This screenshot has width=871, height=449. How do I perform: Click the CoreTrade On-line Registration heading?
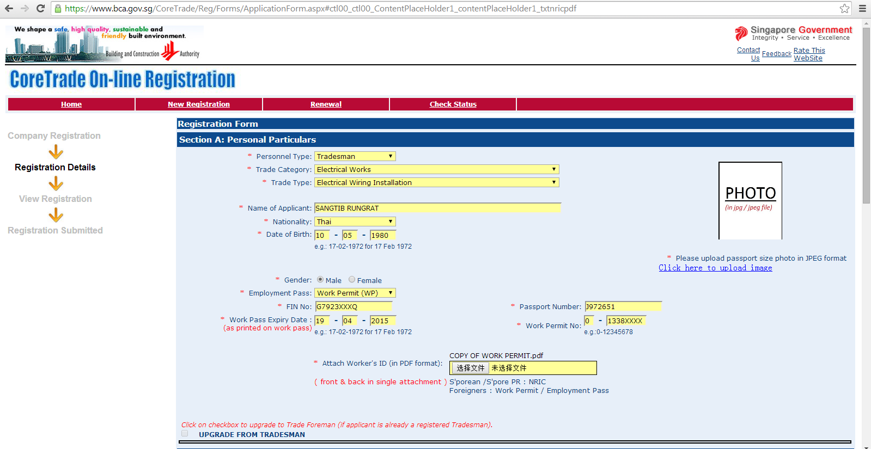click(x=123, y=79)
